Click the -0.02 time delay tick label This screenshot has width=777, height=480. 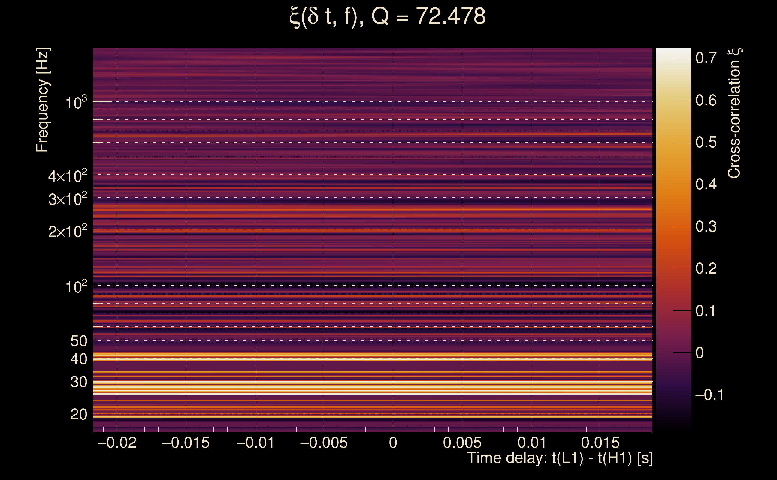(x=117, y=442)
